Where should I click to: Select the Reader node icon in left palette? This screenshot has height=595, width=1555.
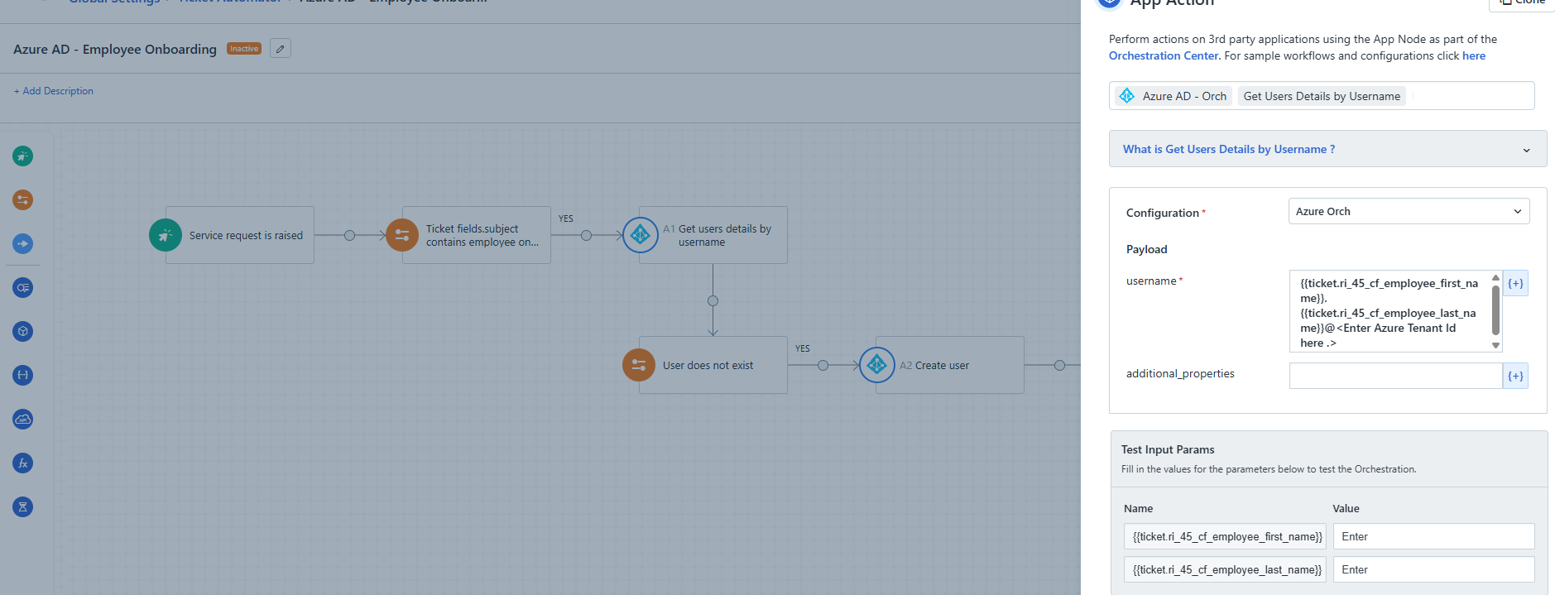23,287
